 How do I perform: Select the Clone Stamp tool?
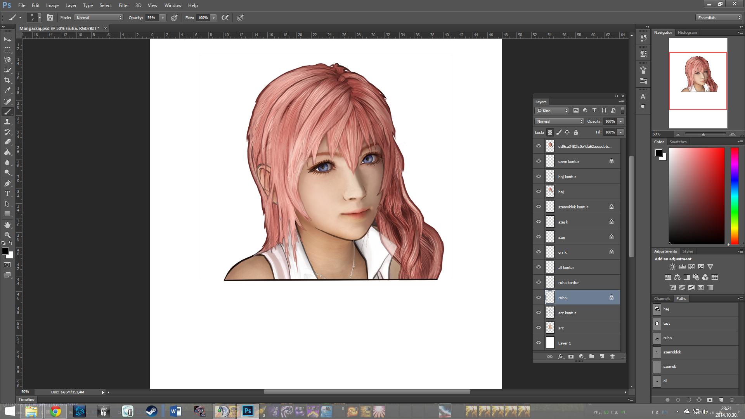tap(7, 122)
